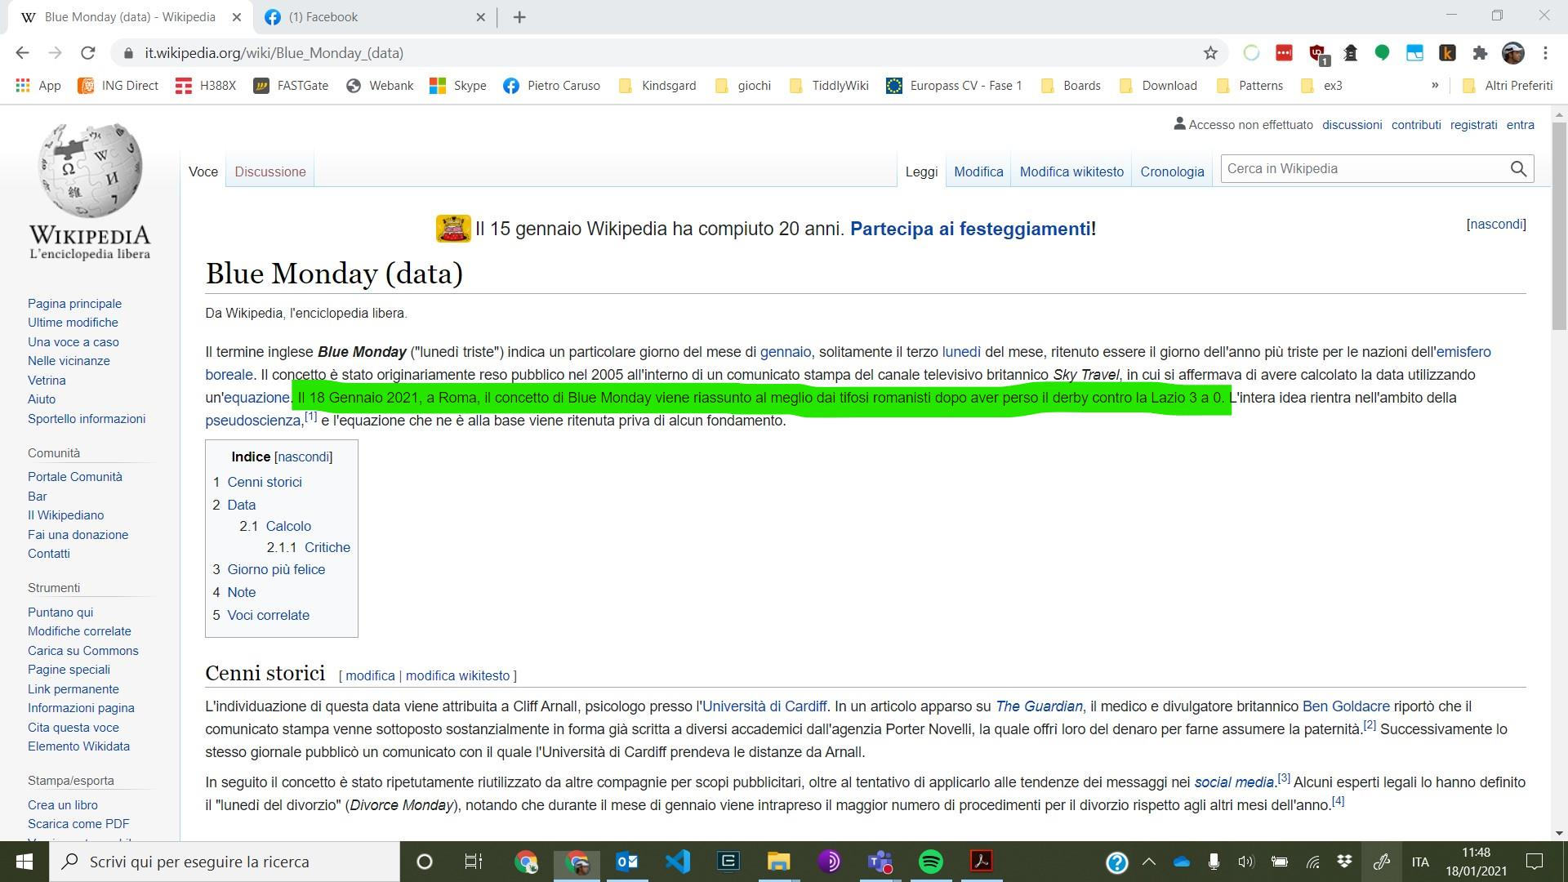Click the Wikipedia search magnifier icon

point(1518,169)
